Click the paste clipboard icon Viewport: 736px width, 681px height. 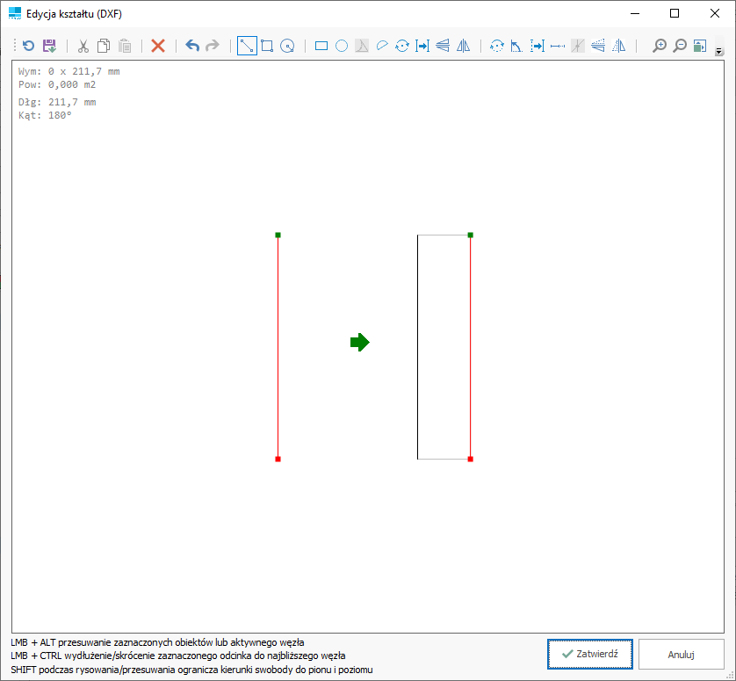(x=125, y=46)
